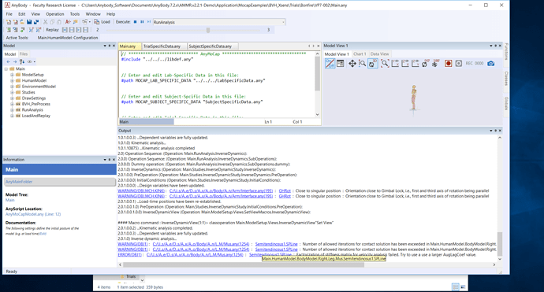Click the Paste icon in toolbar
The image size is (544, 292).
[59, 22]
